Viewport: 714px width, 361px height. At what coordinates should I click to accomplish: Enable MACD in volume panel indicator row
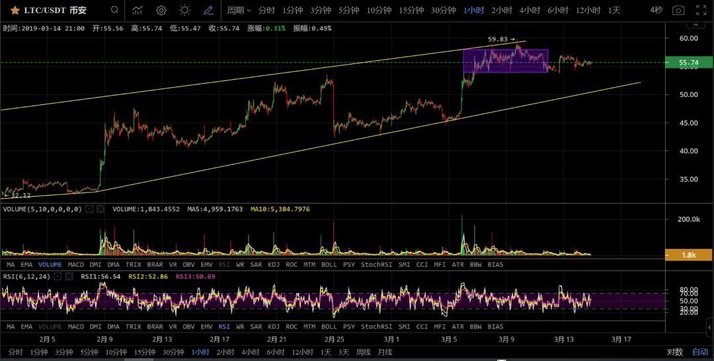tap(75, 264)
